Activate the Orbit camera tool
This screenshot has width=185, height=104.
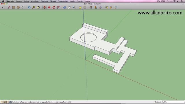coord(65,8)
